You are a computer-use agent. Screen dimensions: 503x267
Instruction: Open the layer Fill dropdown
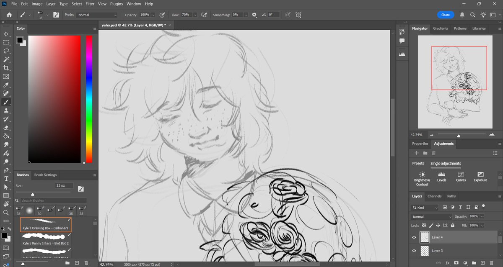(x=482, y=225)
